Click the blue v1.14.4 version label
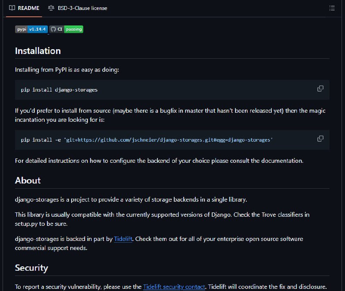 (x=38, y=29)
